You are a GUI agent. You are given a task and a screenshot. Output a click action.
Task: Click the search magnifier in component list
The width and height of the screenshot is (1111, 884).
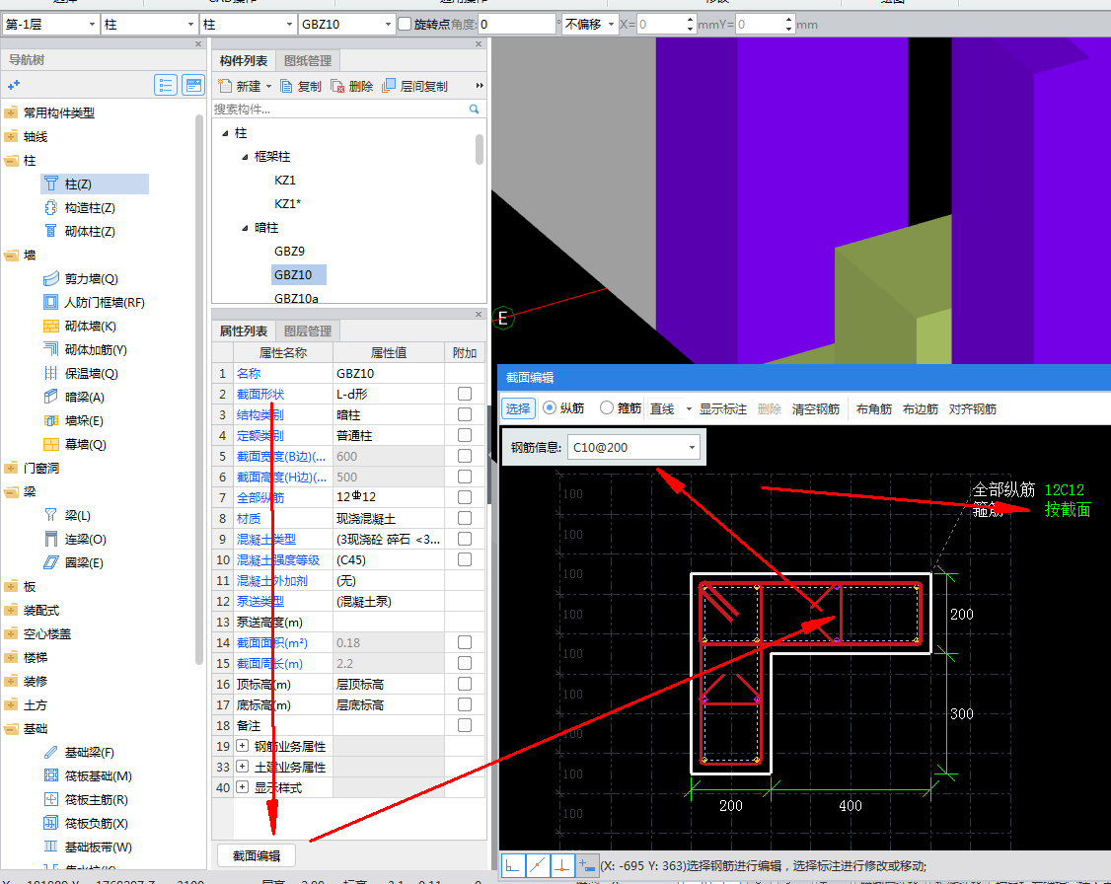tap(474, 110)
